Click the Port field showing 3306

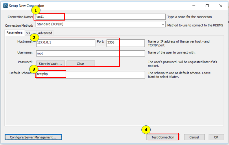click(x=125, y=43)
